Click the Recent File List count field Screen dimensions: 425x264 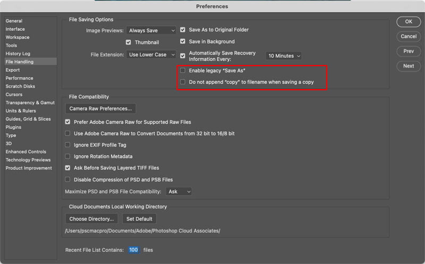click(x=133, y=250)
